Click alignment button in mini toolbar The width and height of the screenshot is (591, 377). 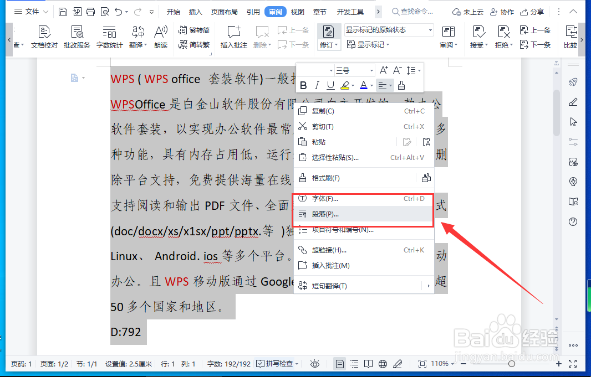click(385, 86)
